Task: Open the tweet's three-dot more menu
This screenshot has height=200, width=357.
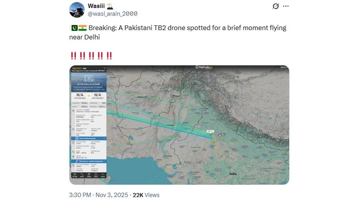Action: (x=286, y=7)
